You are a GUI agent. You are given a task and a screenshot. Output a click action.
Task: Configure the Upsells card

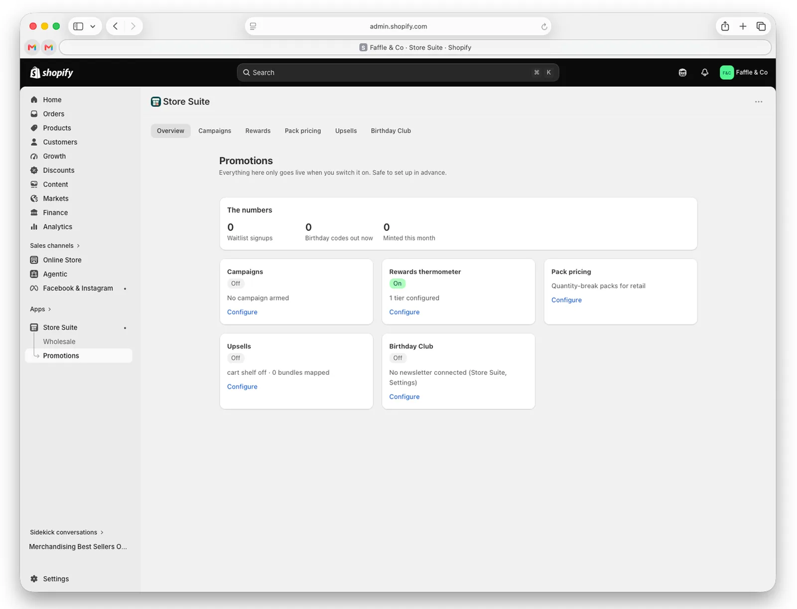pyautogui.click(x=242, y=387)
